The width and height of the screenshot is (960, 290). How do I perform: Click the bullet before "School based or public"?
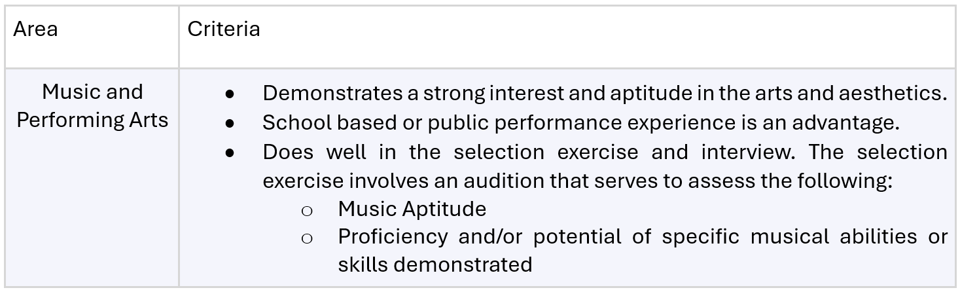click(x=230, y=123)
